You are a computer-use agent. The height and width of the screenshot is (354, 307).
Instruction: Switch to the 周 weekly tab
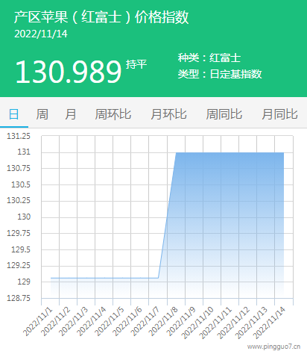click(x=42, y=114)
